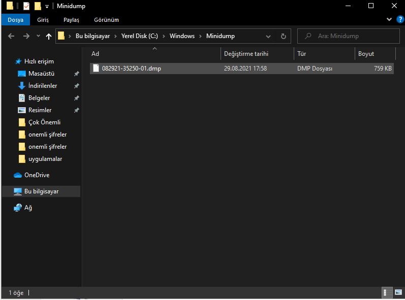Go up one folder level
Viewport: 405px width, 300px height.
pos(49,37)
